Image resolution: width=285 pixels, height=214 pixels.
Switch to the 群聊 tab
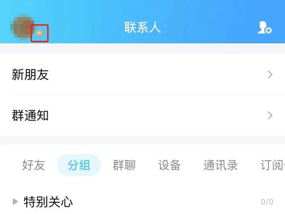124,165
